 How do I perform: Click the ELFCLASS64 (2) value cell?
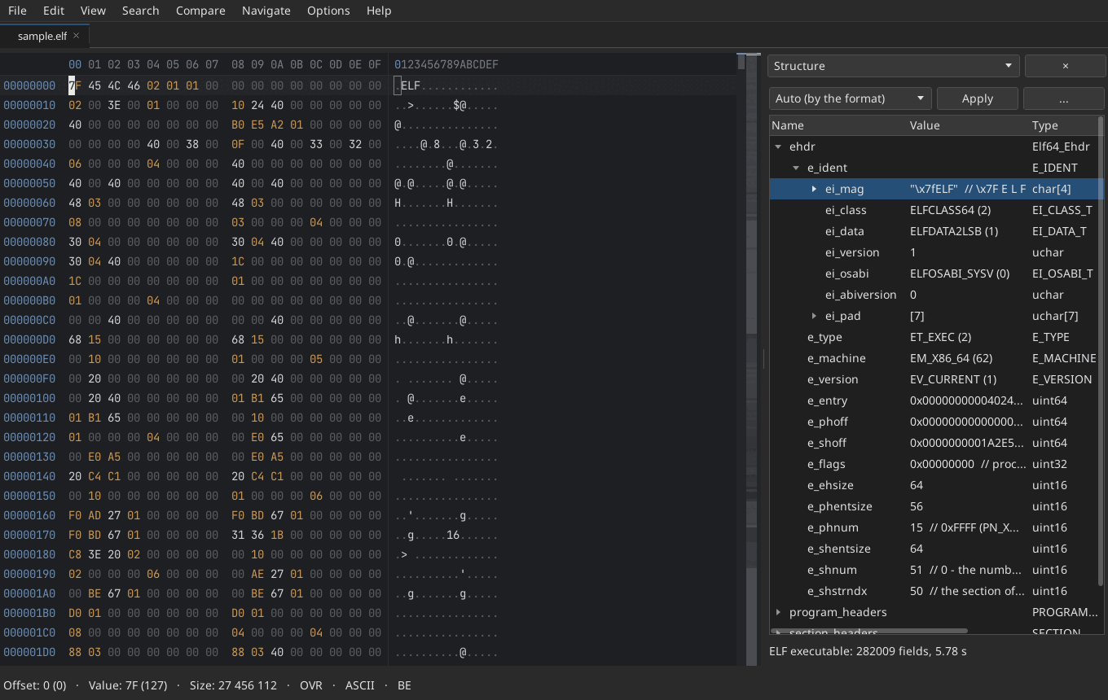pos(950,210)
